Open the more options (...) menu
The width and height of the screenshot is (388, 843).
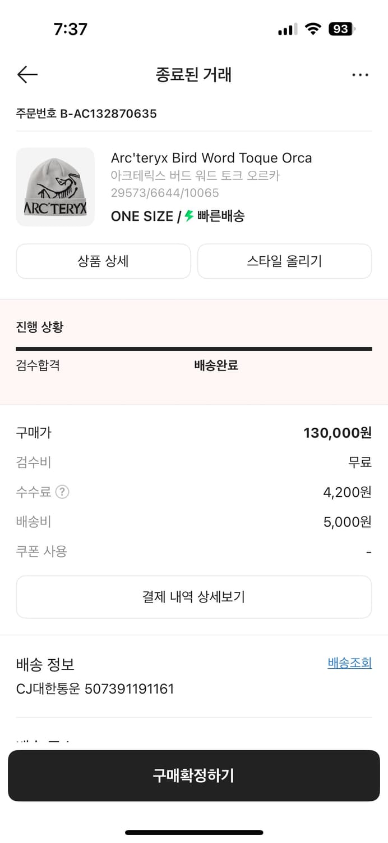point(361,74)
